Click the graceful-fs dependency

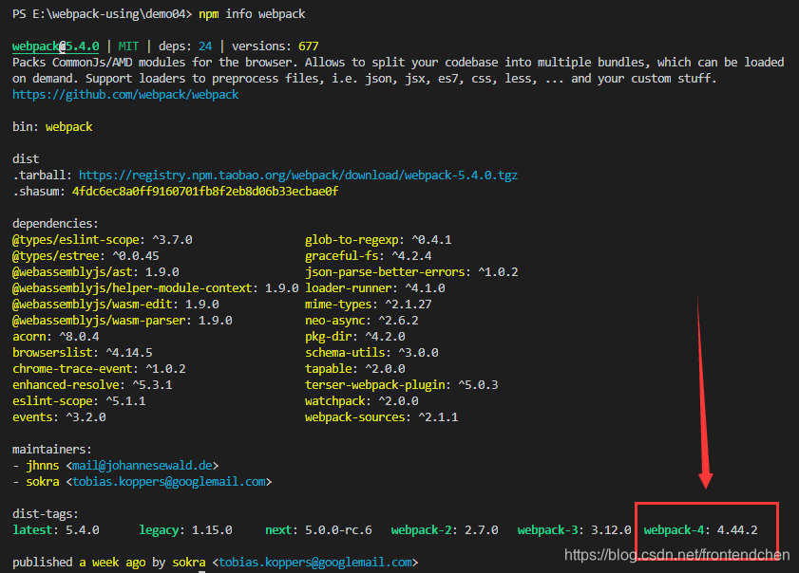coord(369,256)
